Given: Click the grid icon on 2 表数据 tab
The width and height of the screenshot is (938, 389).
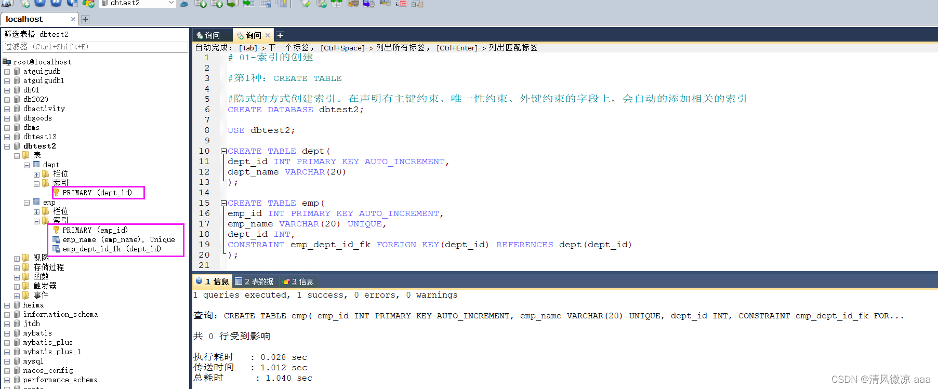Looking at the screenshot, I should 239,281.
